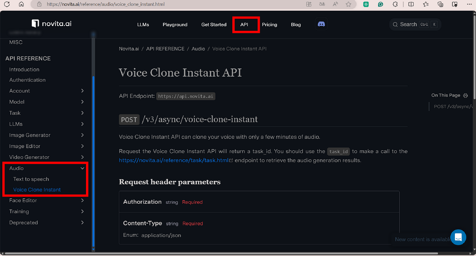Click the novita.ai logo
Image resolution: width=476 pixels, height=256 pixels.
(x=51, y=23)
